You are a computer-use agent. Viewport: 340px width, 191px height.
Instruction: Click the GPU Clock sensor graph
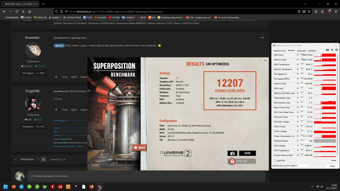[325, 55]
